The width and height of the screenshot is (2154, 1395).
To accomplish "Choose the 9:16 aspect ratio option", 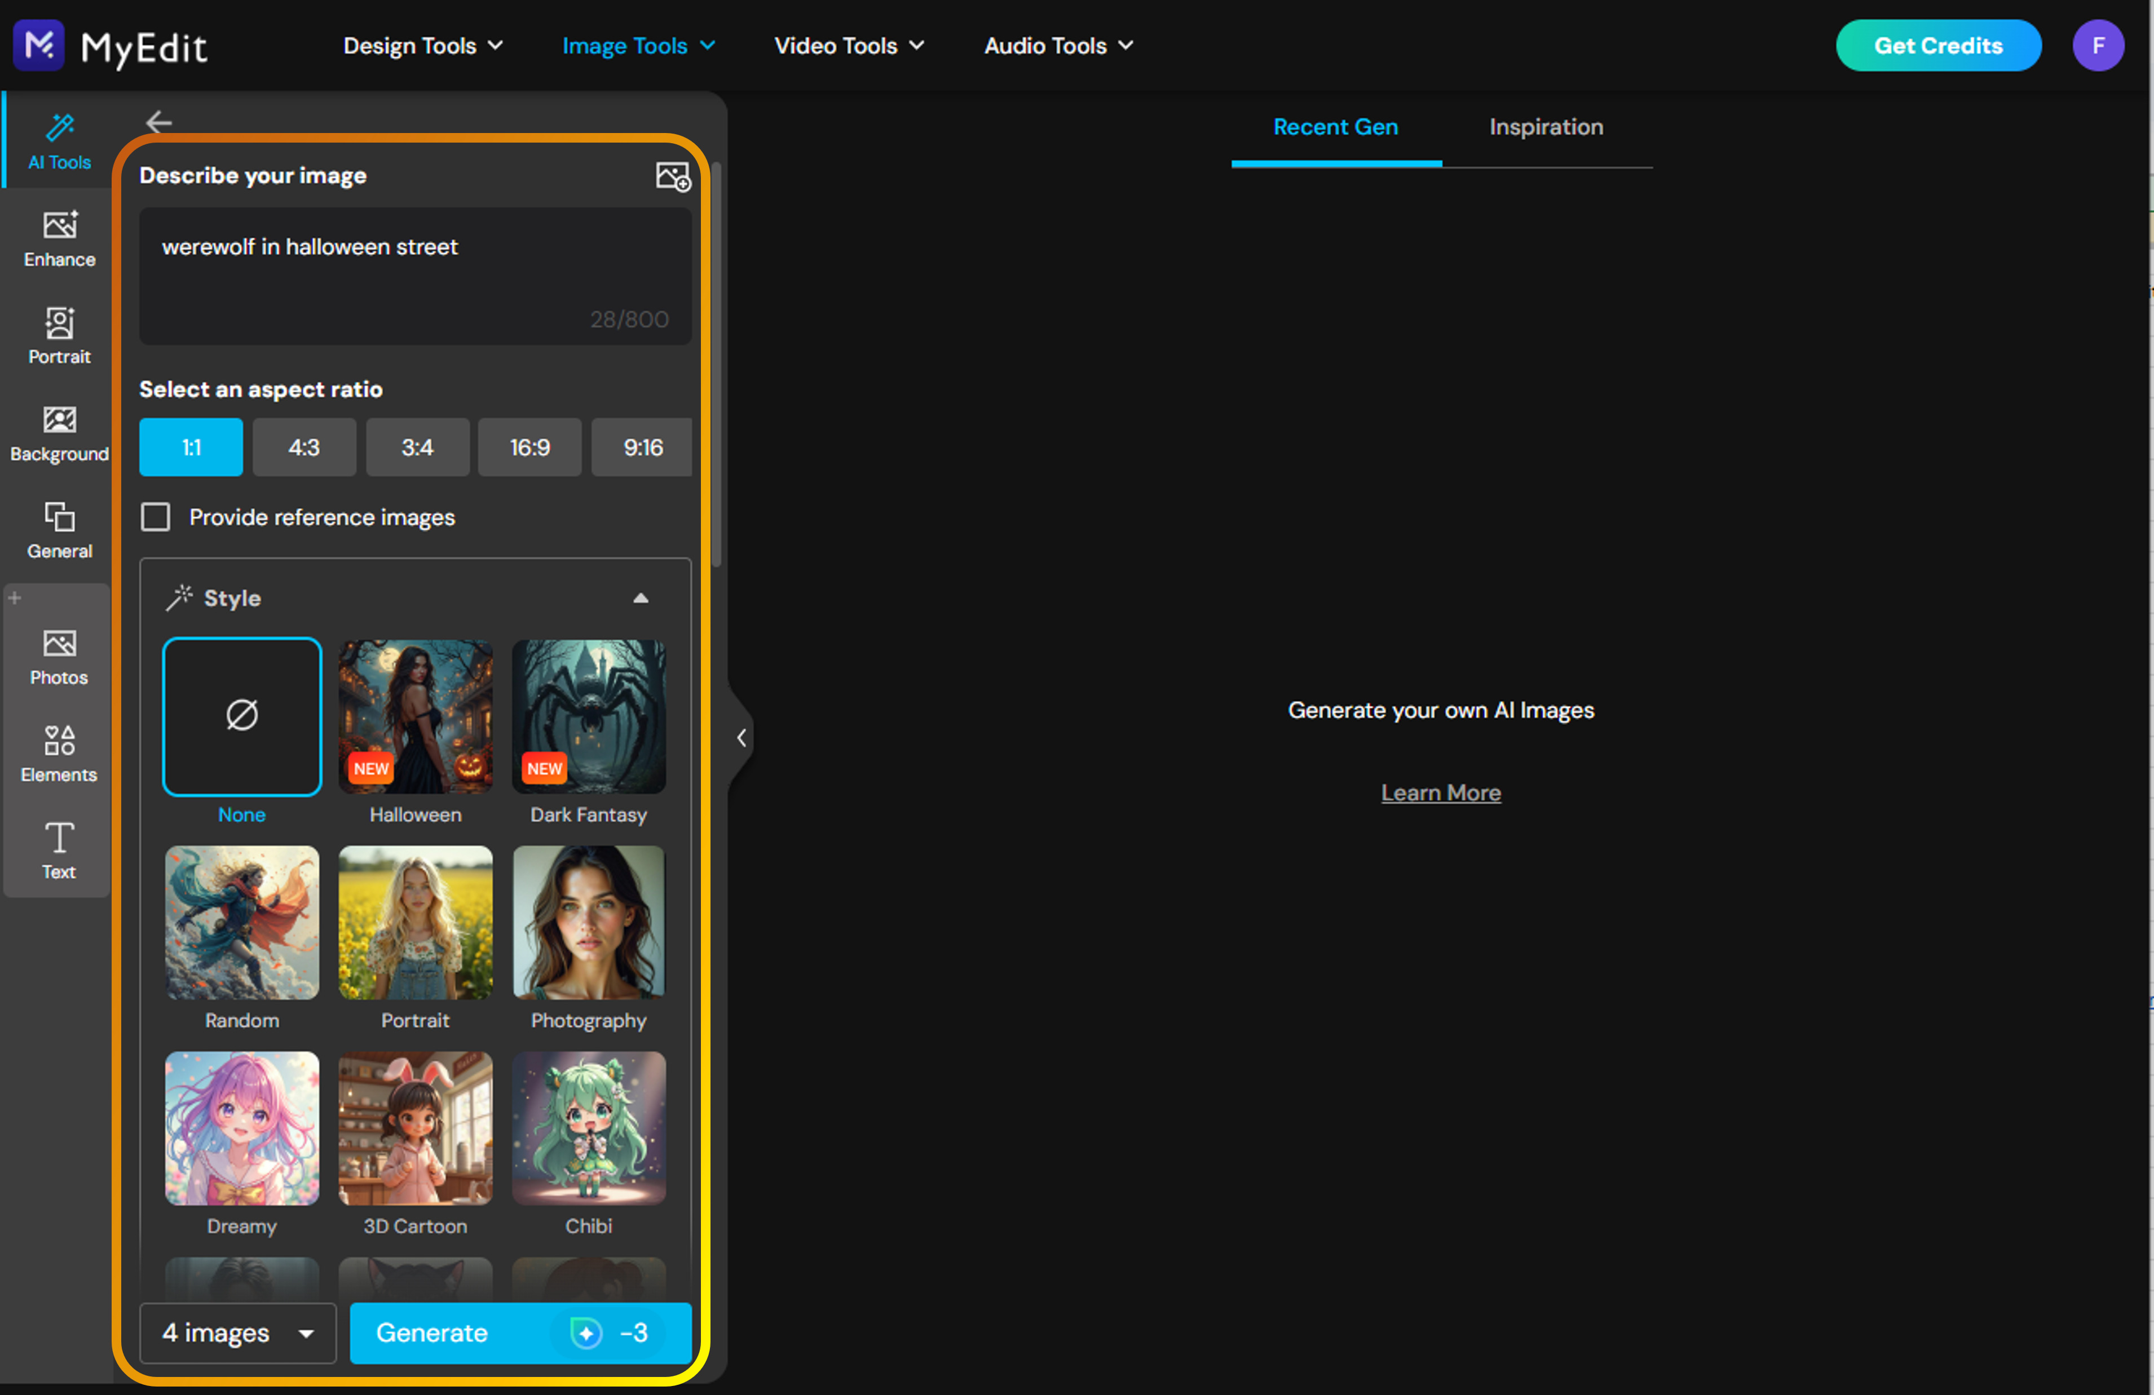I will pyautogui.click(x=642, y=447).
